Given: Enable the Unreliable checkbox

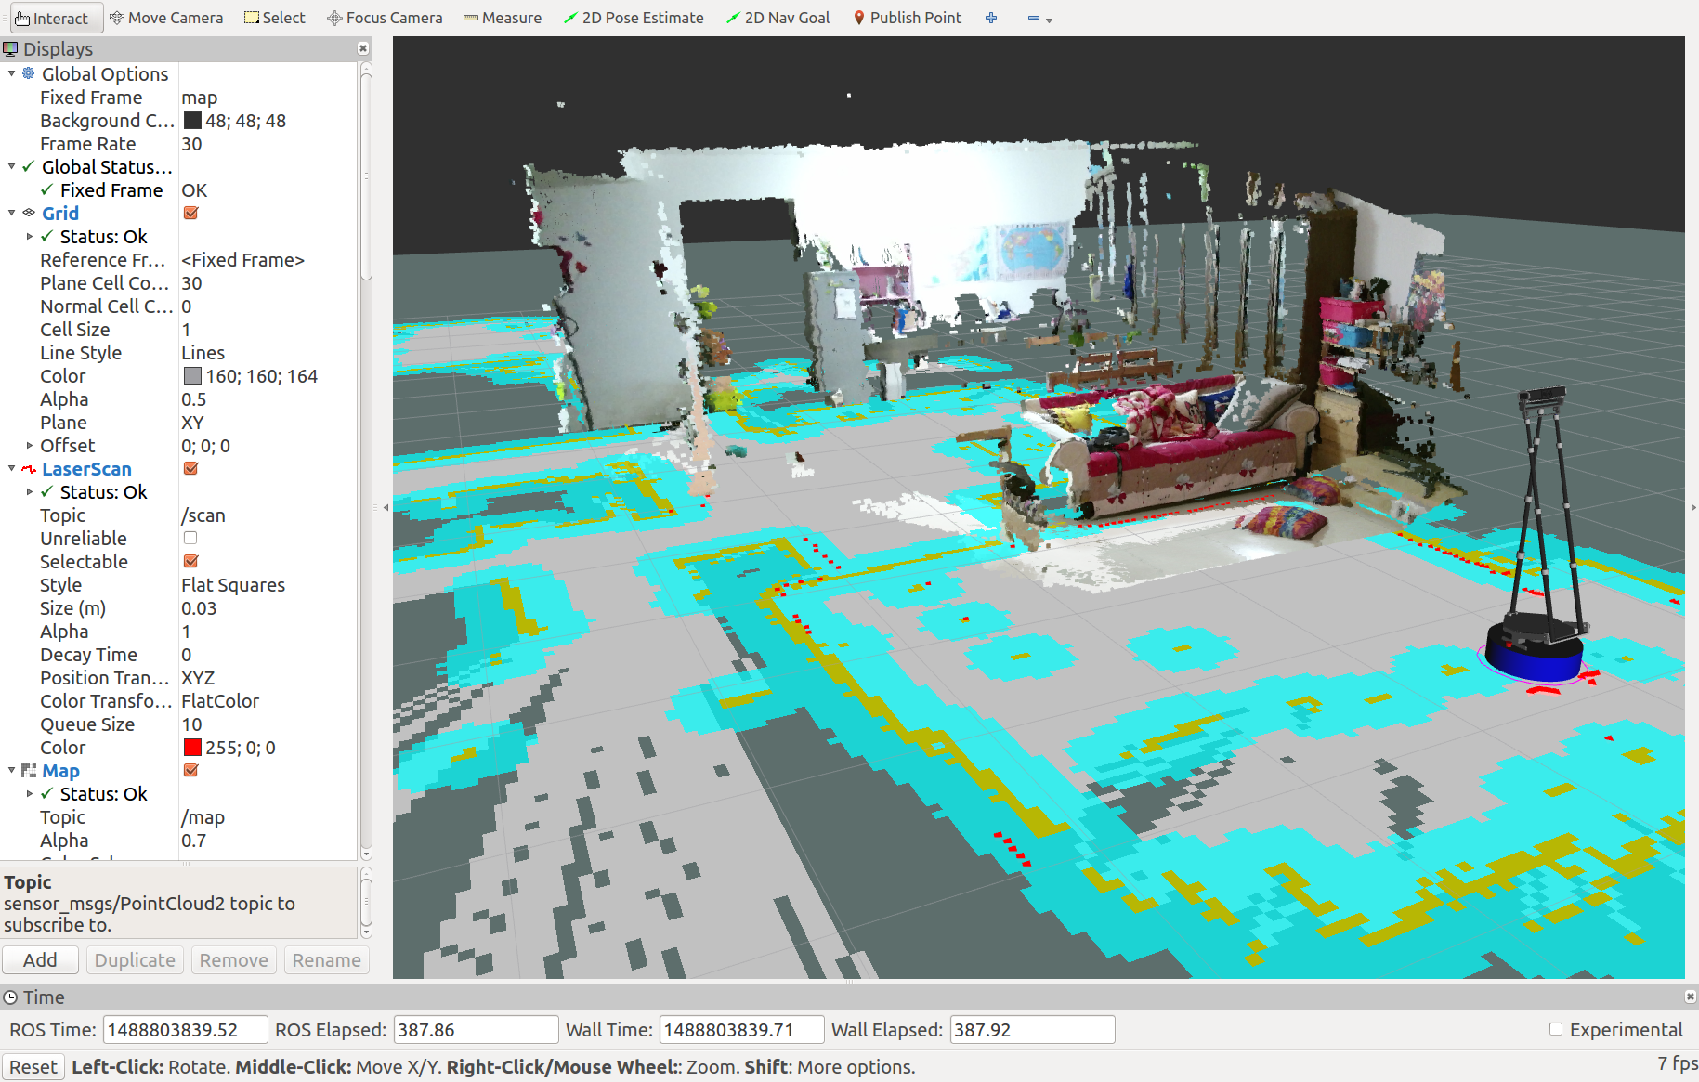Looking at the screenshot, I should [x=191, y=538].
